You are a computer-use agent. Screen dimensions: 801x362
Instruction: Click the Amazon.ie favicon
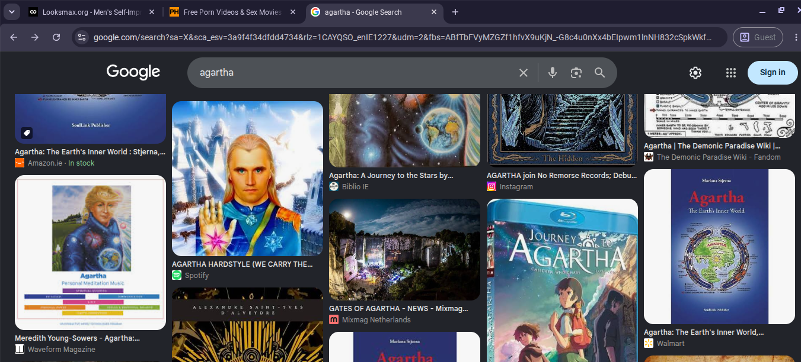pyautogui.click(x=20, y=163)
